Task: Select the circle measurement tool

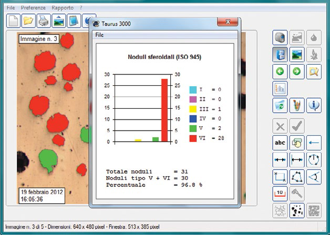Action: tap(314, 160)
